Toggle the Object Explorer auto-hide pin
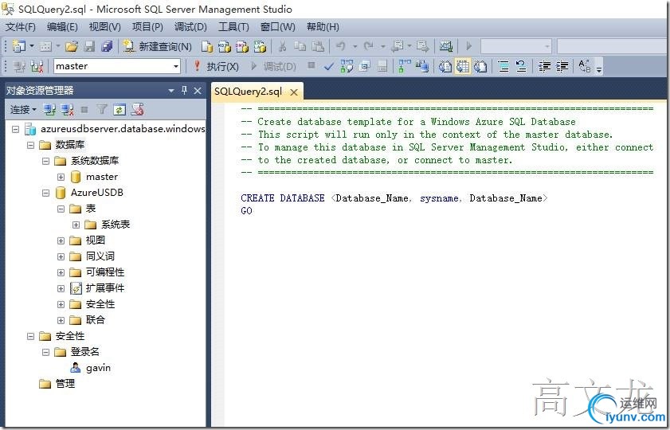 click(184, 90)
